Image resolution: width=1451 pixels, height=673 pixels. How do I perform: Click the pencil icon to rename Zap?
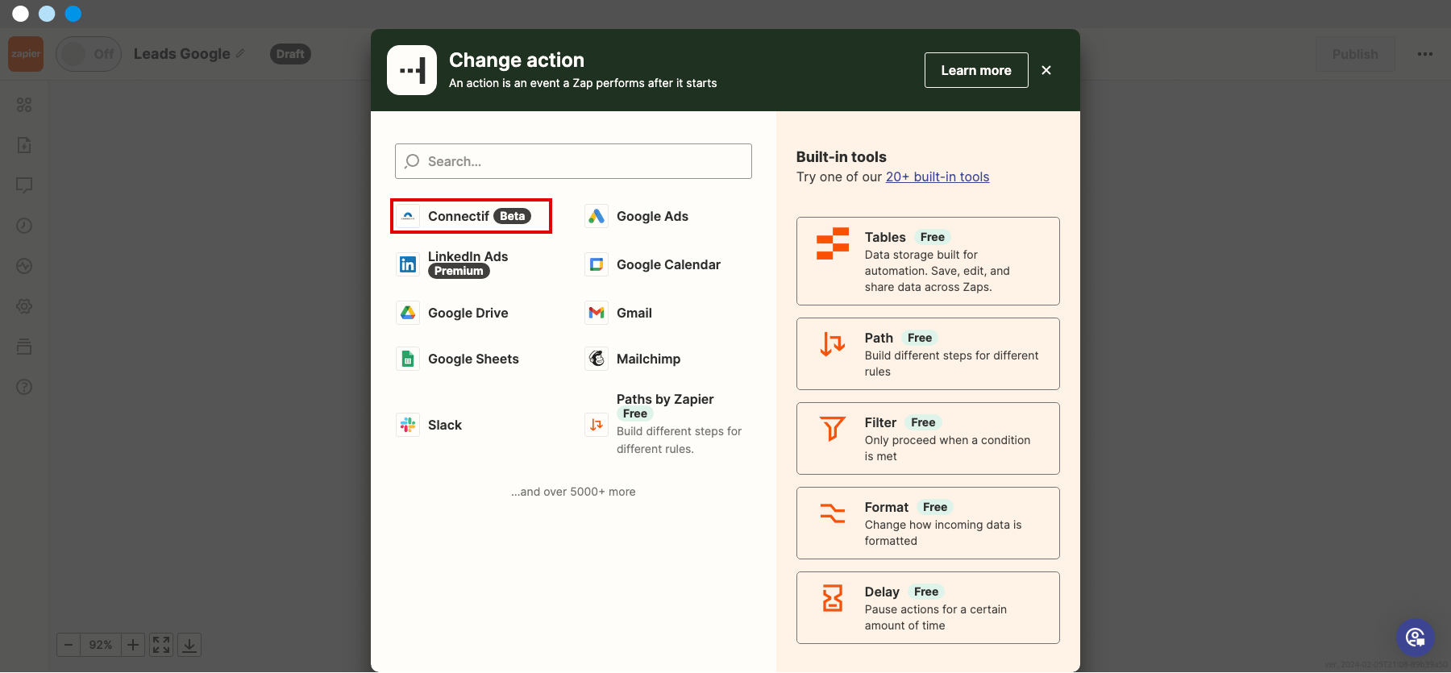(x=240, y=54)
